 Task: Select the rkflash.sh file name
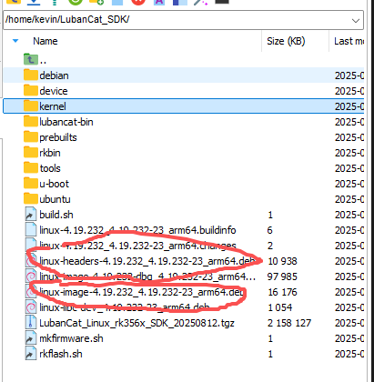pos(61,354)
